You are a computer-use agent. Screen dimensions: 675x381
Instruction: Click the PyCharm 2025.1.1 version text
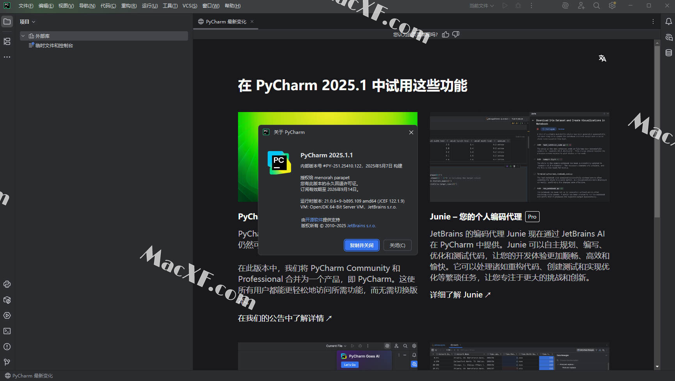click(x=327, y=155)
